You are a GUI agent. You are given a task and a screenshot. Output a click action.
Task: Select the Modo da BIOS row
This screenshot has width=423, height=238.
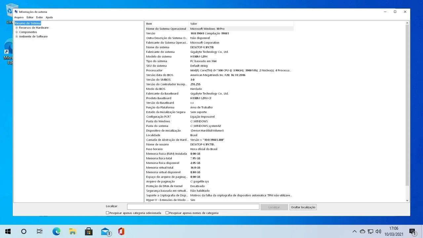point(219,89)
